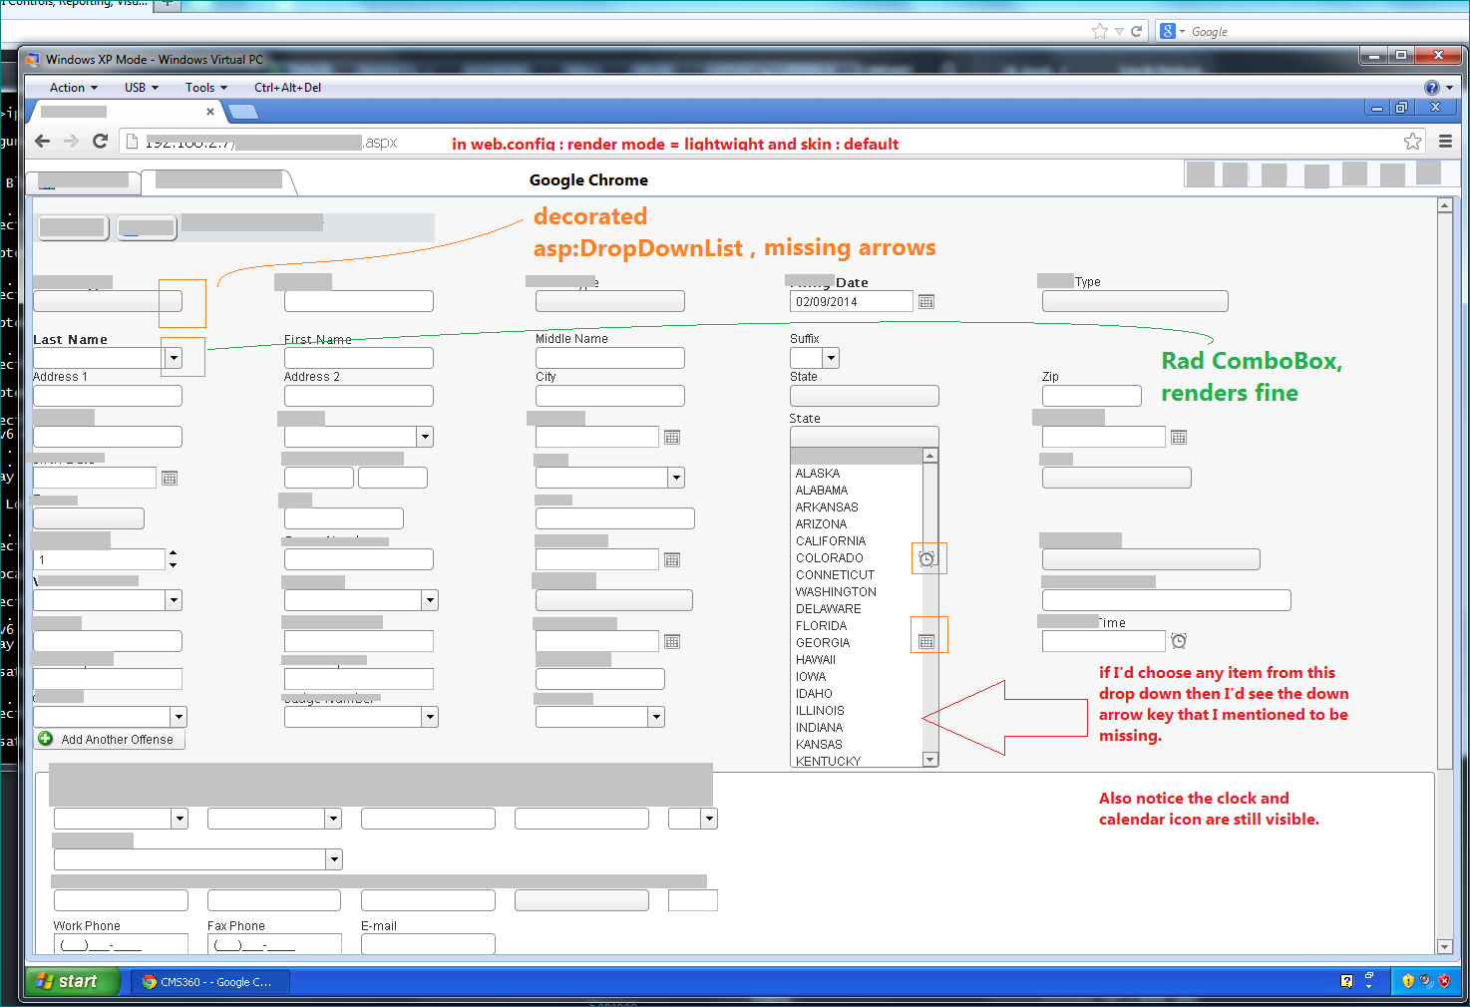The width and height of the screenshot is (1470, 1007).
Task: Open the Action menu
Action: click(x=74, y=88)
